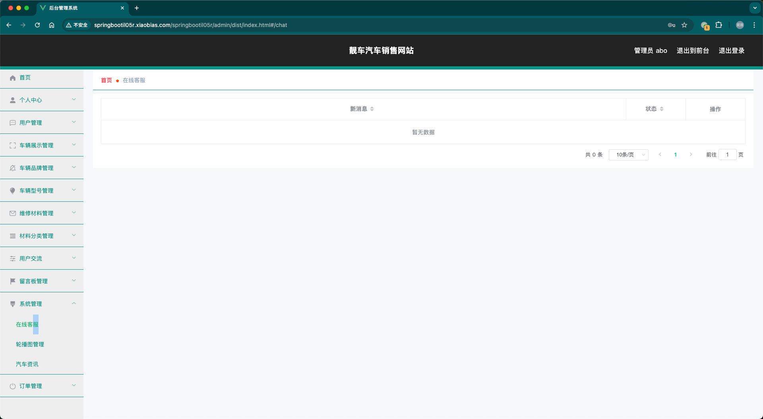This screenshot has width=763, height=419.
Task: Click the home icon beside 首页 in sidebar
Action: point(13,78)
